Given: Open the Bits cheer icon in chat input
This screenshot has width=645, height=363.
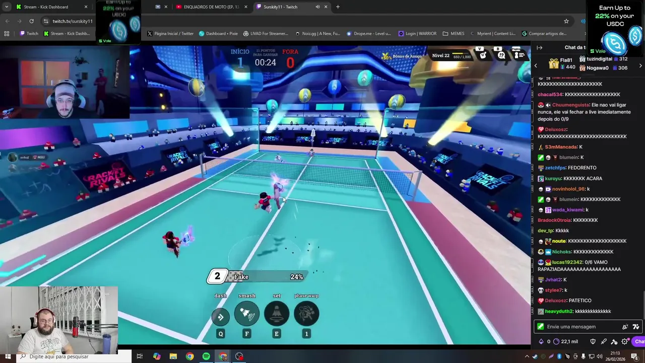Looking at the screenshot, I should tap(625, 327).
